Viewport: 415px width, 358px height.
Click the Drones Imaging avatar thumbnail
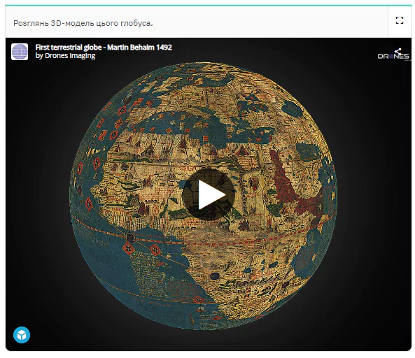point(20,52)
